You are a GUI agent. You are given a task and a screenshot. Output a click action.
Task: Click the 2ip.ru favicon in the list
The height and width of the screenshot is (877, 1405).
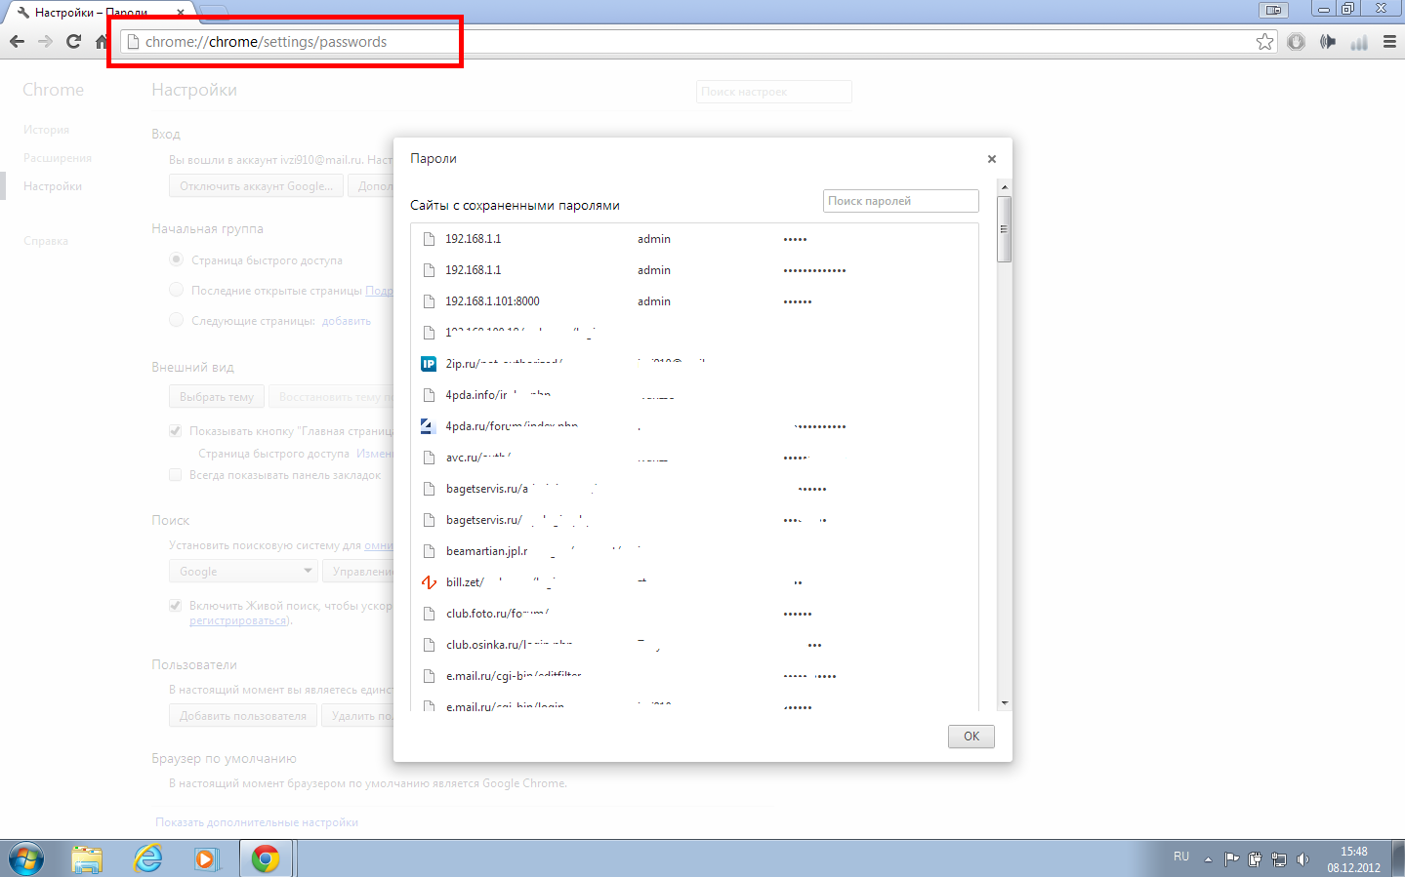[x=428, y=364]
